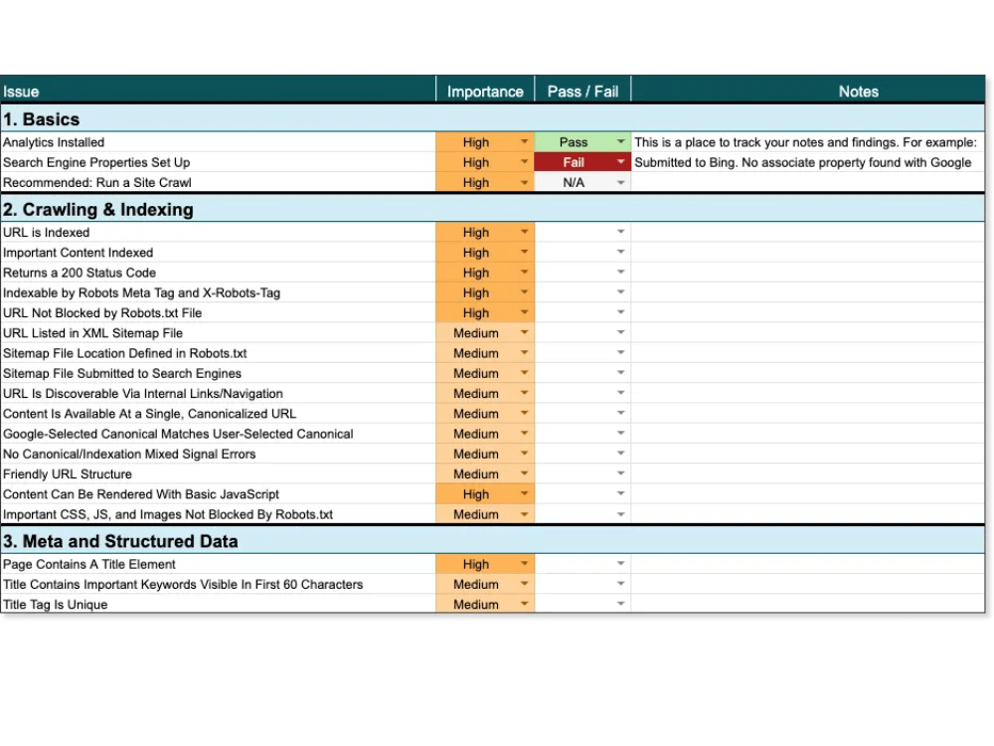Select the Returns a 200 Status Code issue cell
Image resolution: width=994 pixels, height=746 pixels.
[x=218, y=273]
